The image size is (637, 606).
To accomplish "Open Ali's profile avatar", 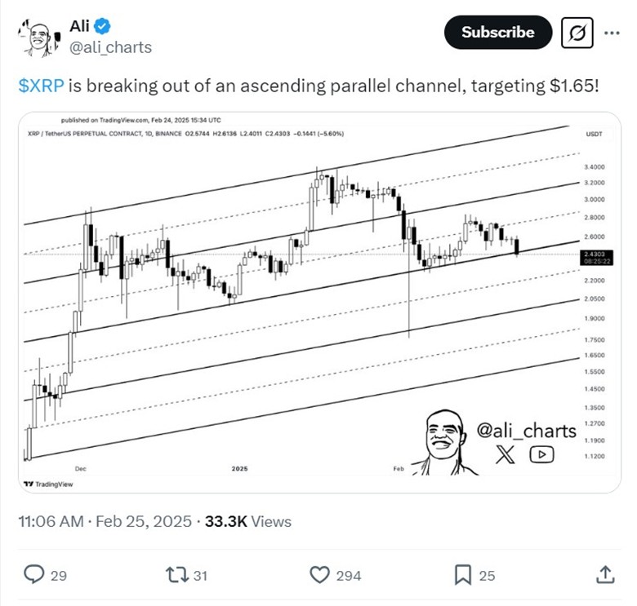I will pos(38,35).
